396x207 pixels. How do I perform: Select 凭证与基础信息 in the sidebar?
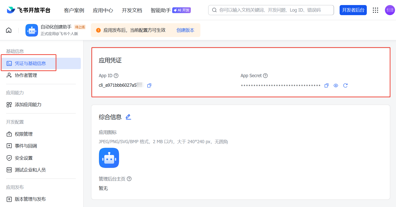[41, 64]
